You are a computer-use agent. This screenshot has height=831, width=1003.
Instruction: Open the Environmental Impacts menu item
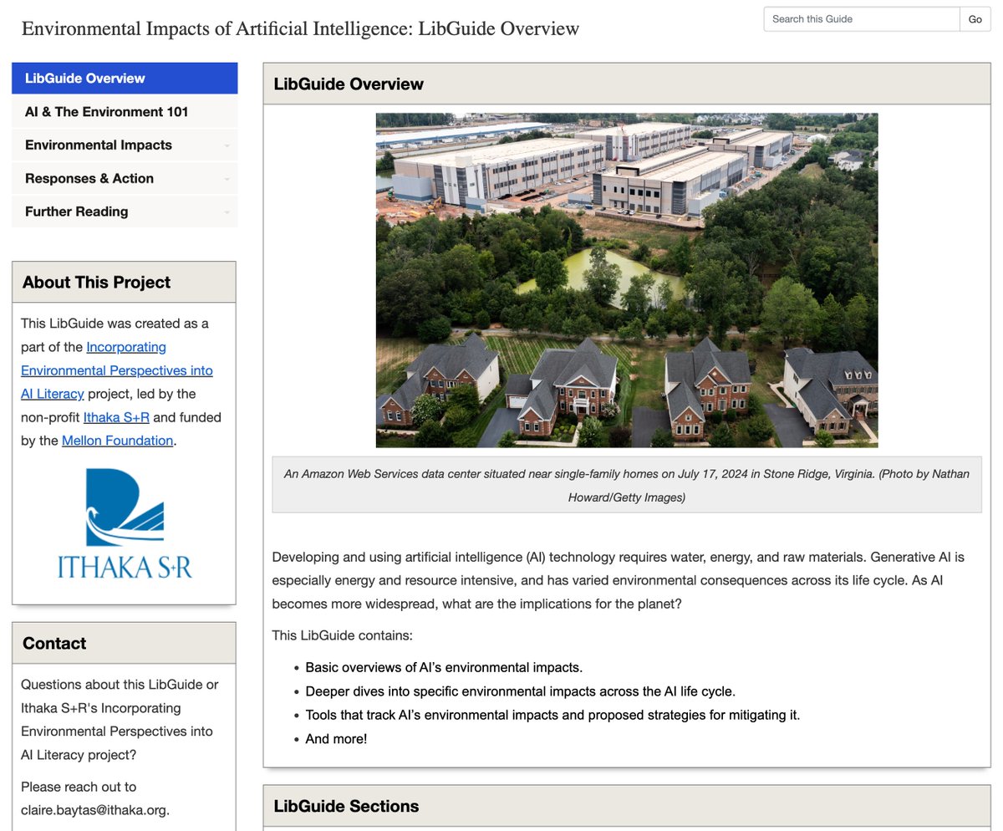click(x=125, y=145)
